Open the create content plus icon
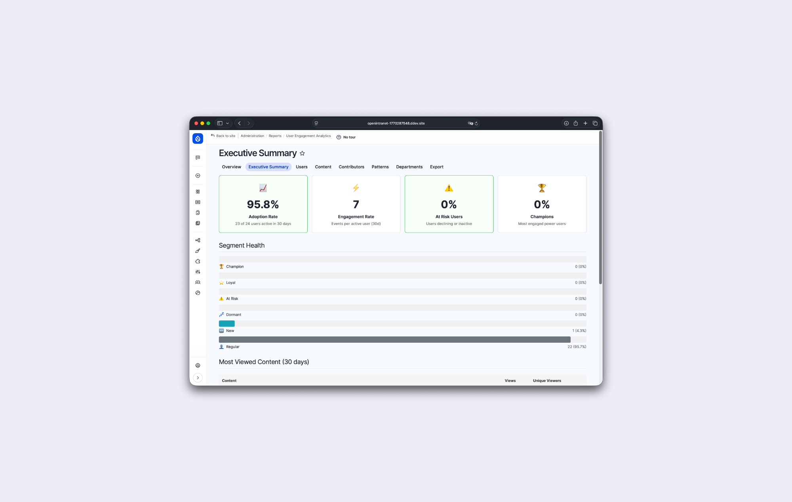This screenshot has height=502, width=792. pyautogui.click(x=198, y=176)
